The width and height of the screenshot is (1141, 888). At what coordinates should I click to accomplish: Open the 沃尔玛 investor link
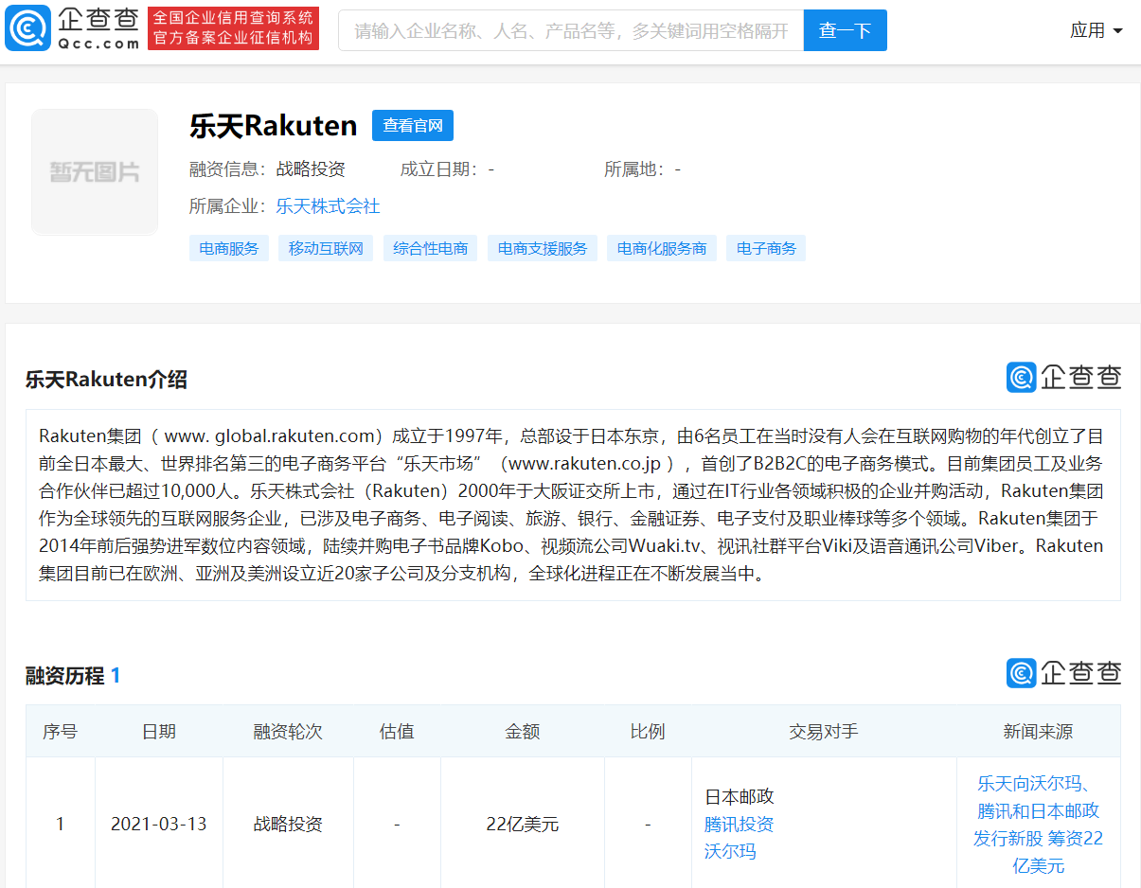tap(730, 851)
